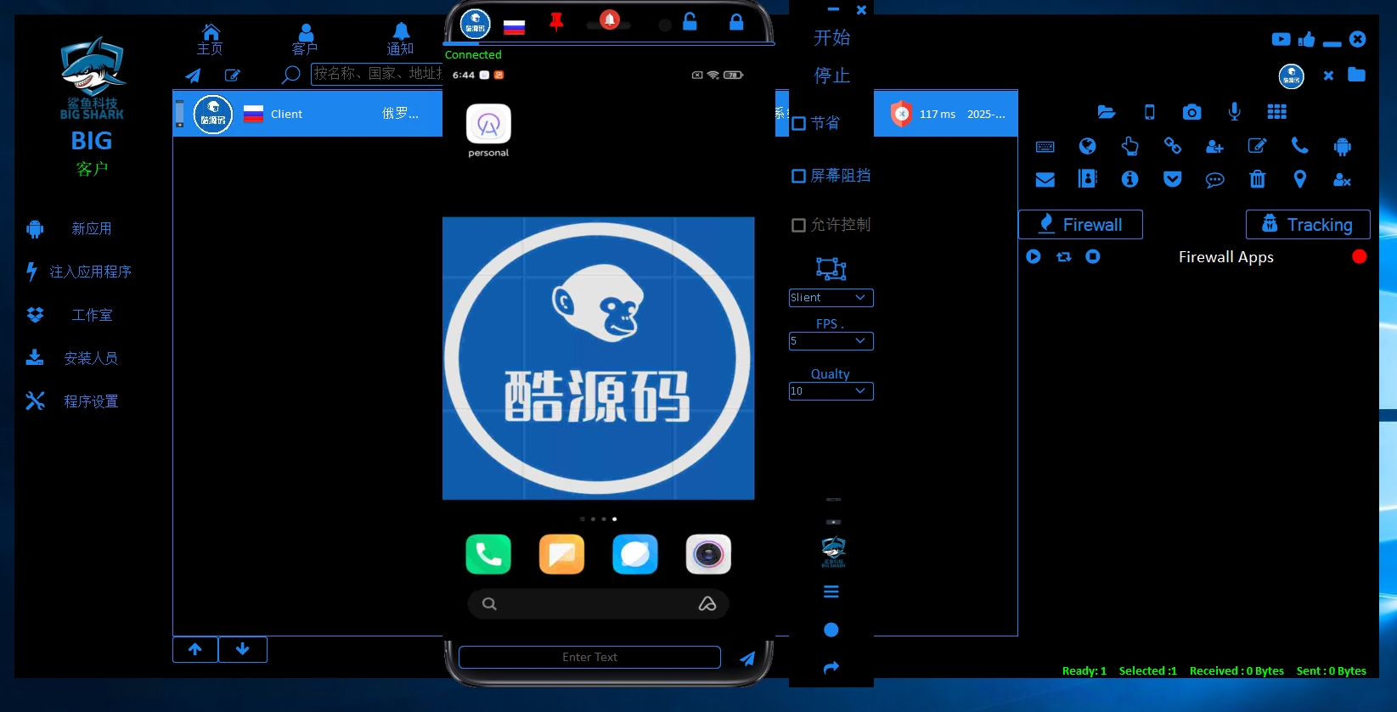Image resolution: width=1397 pixels, height=712 pixels.
Task: Click the round home button in the control strip
Action: coord(831,630)
